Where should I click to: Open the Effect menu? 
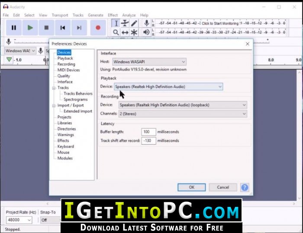coord(113,15)
